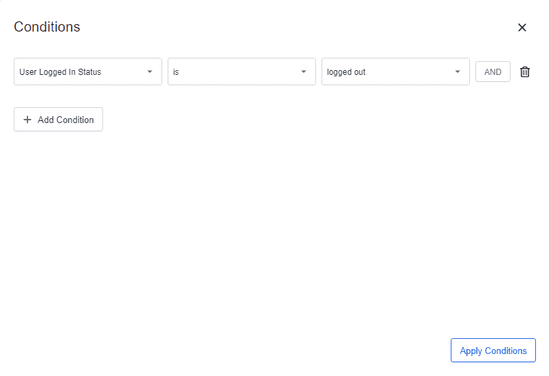
Task: Click the 'logged out' selected value text
Action: pyautogui.click(x=346, y=72)
